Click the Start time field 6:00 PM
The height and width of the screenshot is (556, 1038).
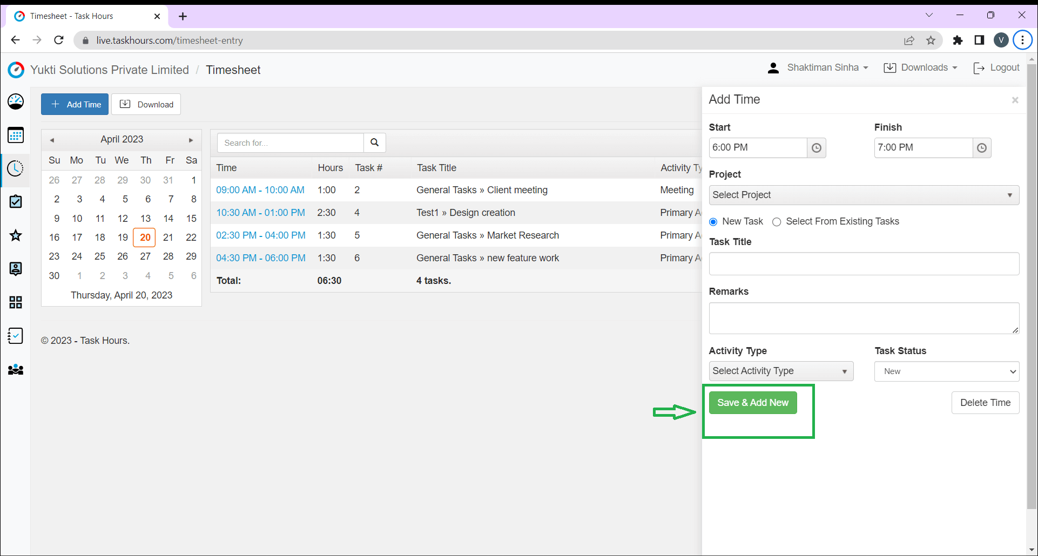point(758,148)
